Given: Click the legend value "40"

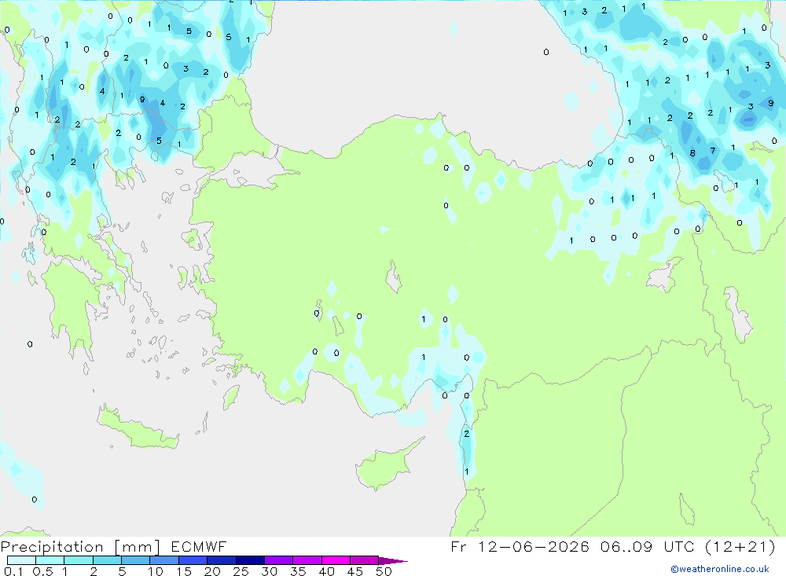Looking at the screenshot, I should point(327,571).
